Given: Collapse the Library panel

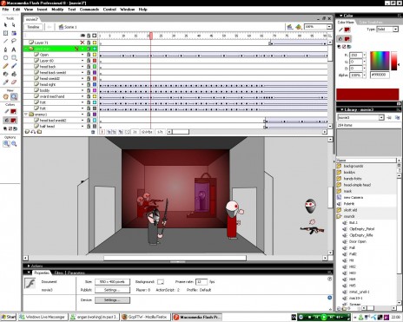Looking at the screenshot, I should point(342,109).
